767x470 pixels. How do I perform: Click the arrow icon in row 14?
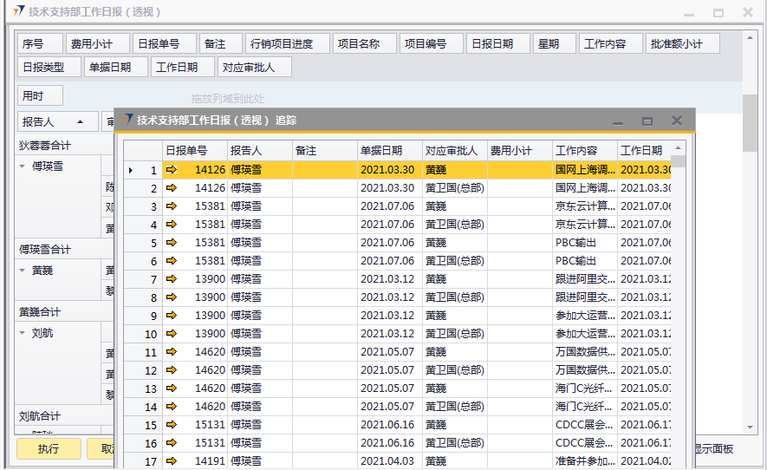(x=171, y=407)
